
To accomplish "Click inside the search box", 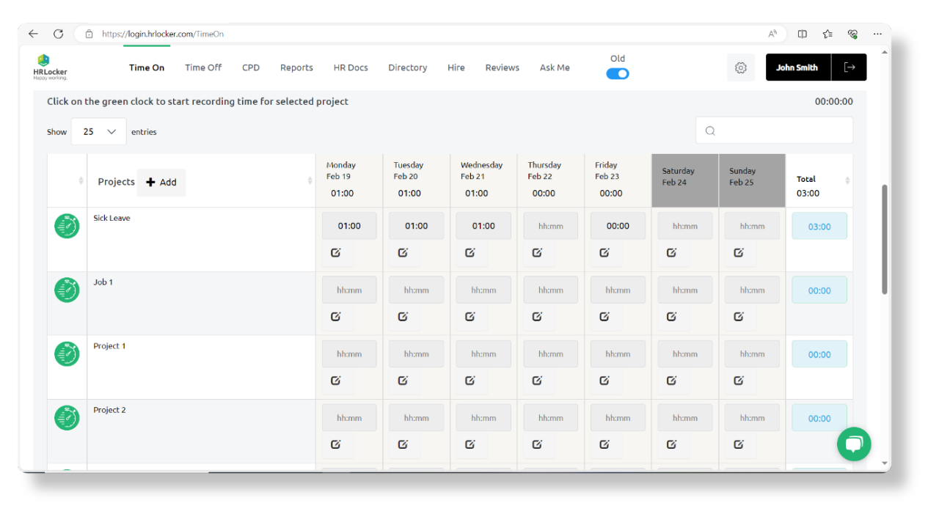I will click(774, 130).
